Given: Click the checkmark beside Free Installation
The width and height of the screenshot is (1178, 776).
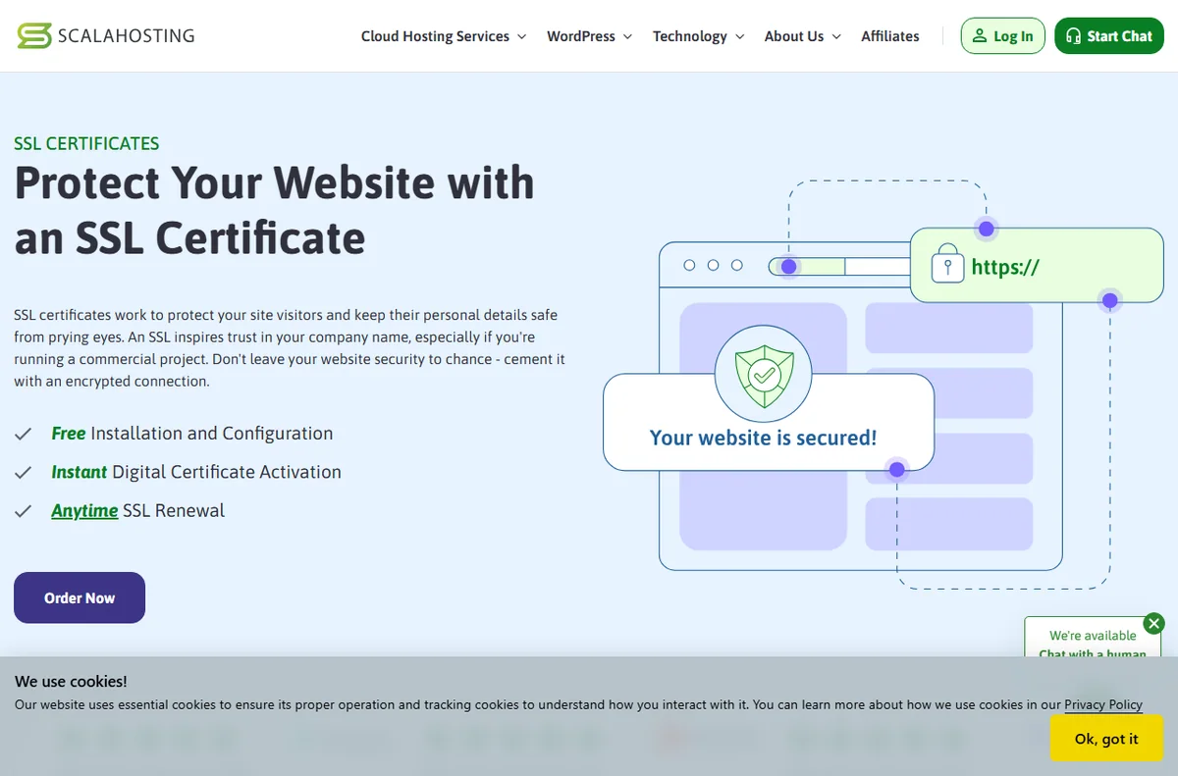Looking at the screenshot, I should click(x=24, y=434).
